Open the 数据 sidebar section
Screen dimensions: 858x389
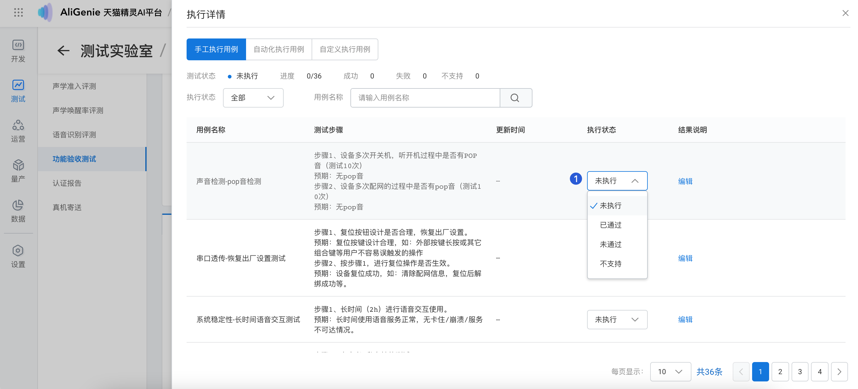[18, 211]
